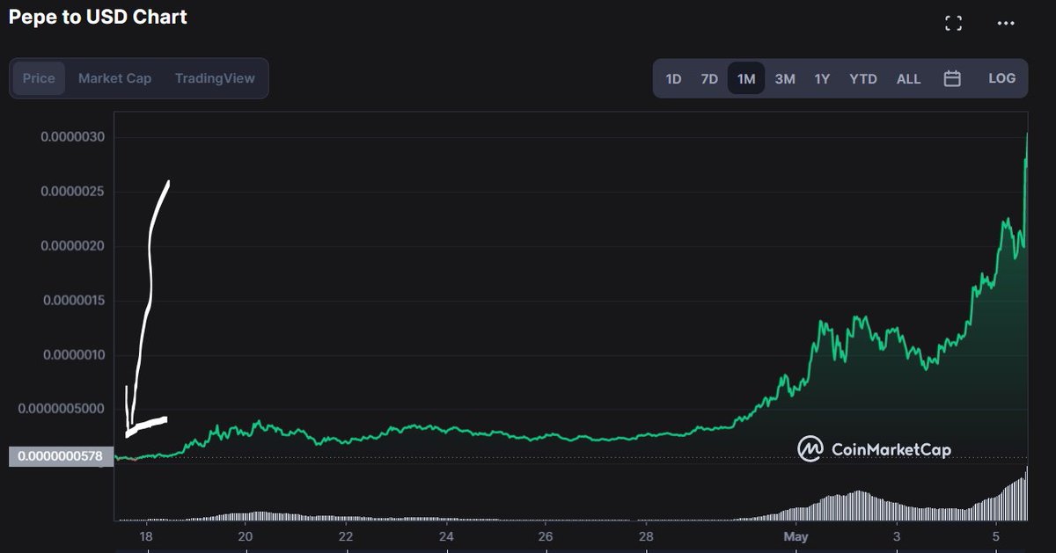The image size is (1056, 553).
Task: Switch to the Market Cap tab
Action: 114,78
